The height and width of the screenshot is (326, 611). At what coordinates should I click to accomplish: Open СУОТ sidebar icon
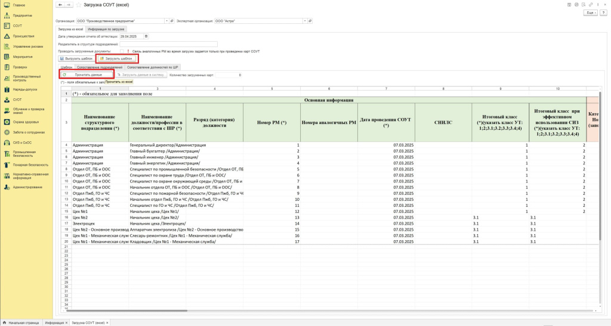(7, 100)
